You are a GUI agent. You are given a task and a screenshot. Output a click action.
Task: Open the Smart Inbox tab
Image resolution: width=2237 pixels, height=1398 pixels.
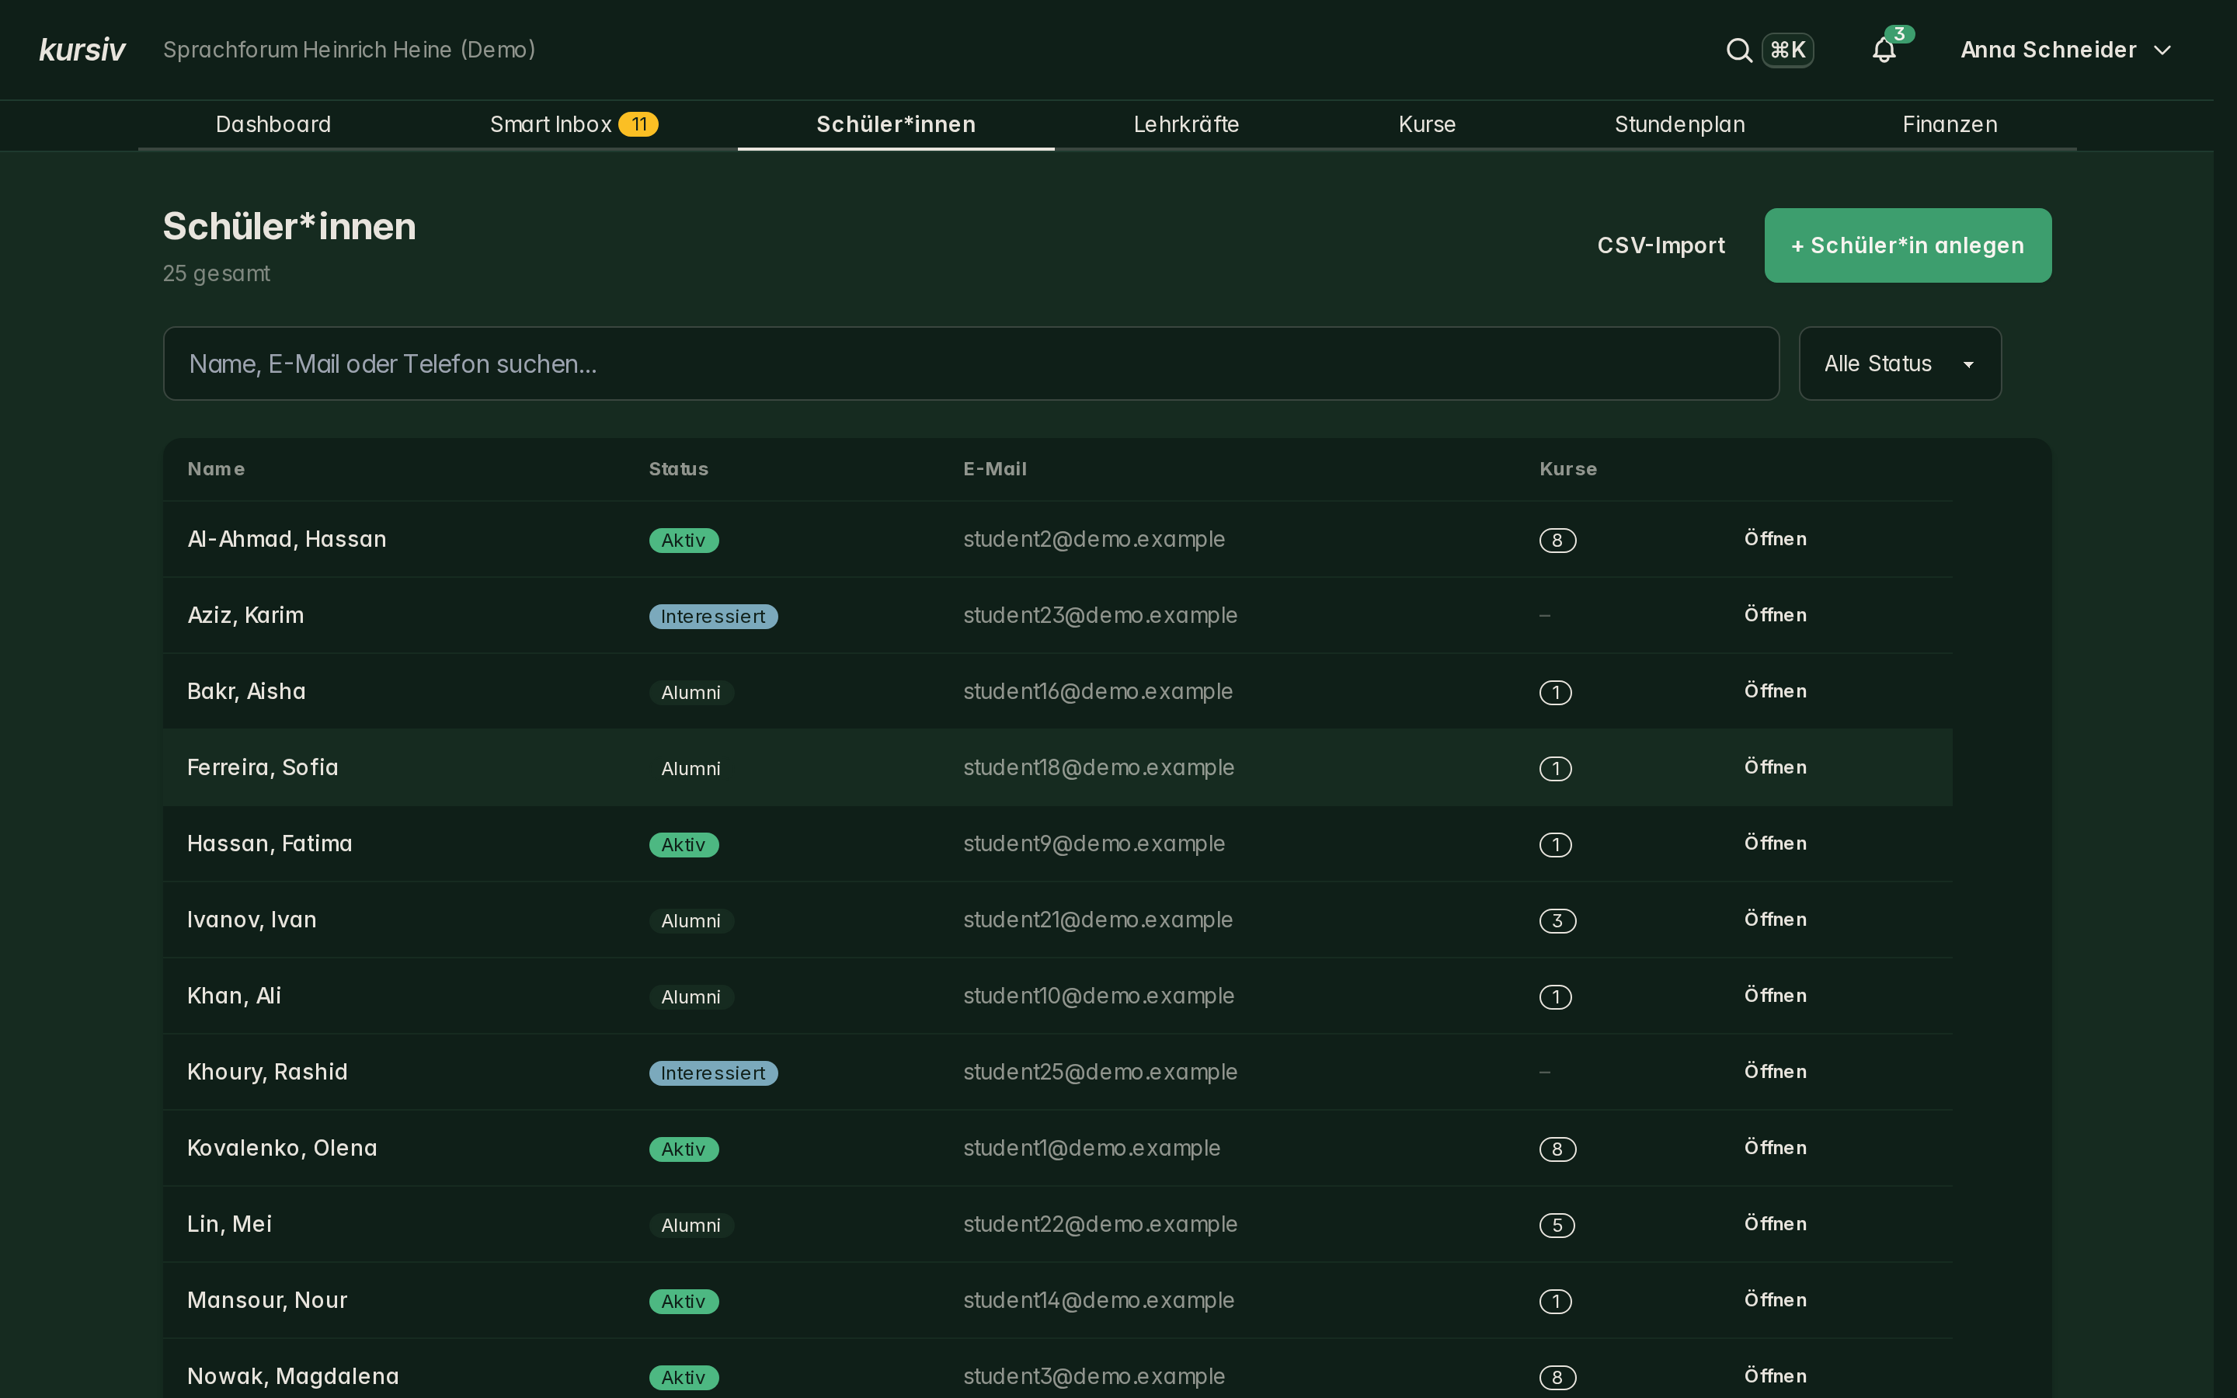[573, 125]
